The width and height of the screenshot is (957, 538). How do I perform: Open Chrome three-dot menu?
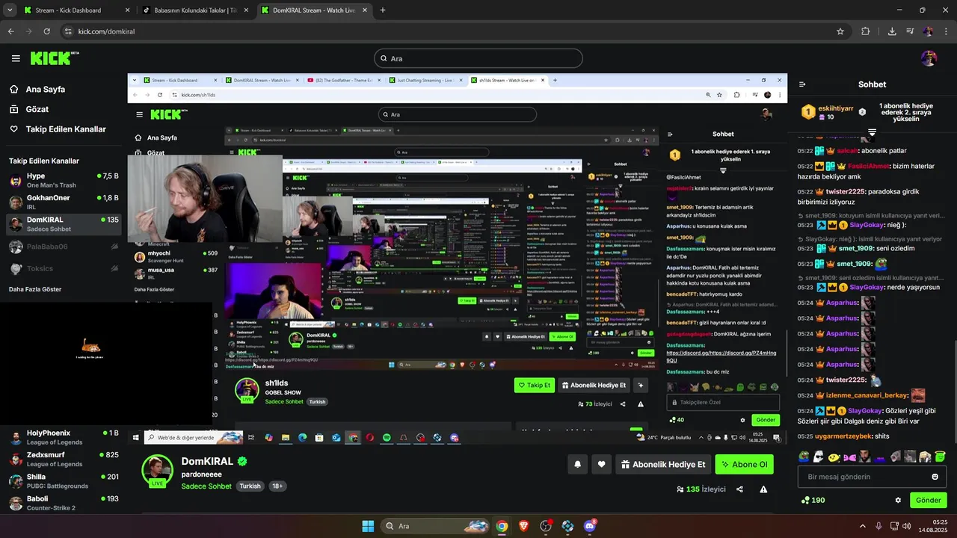pos(946,31)
